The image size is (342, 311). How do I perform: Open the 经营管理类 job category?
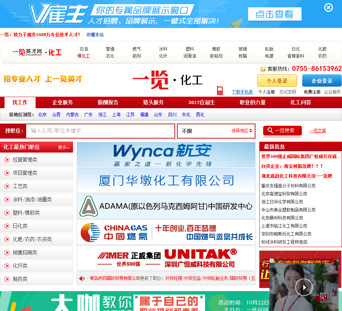[x=25, y=160]
